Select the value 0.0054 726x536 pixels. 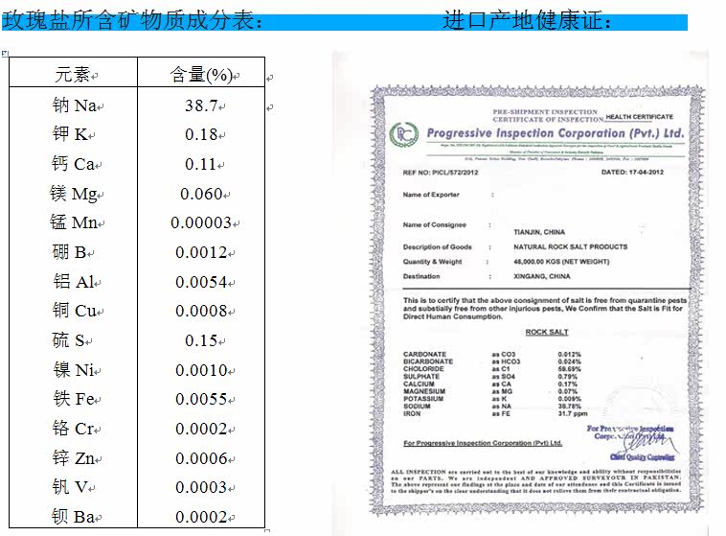[x=201, y=282]
